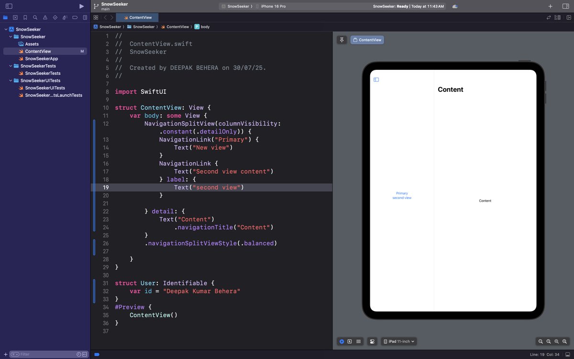This screenshot has width=574, height=359.
Task: Go back in editor history
Action: [105, 17]
